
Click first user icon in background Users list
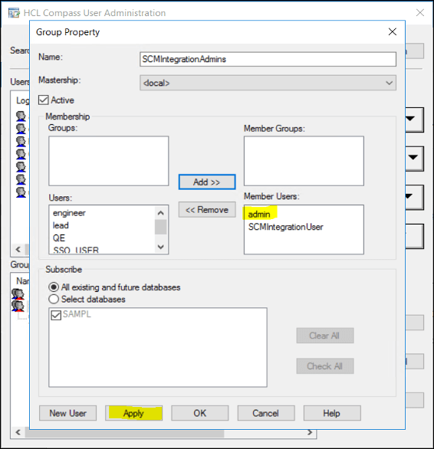coord(21,116)
